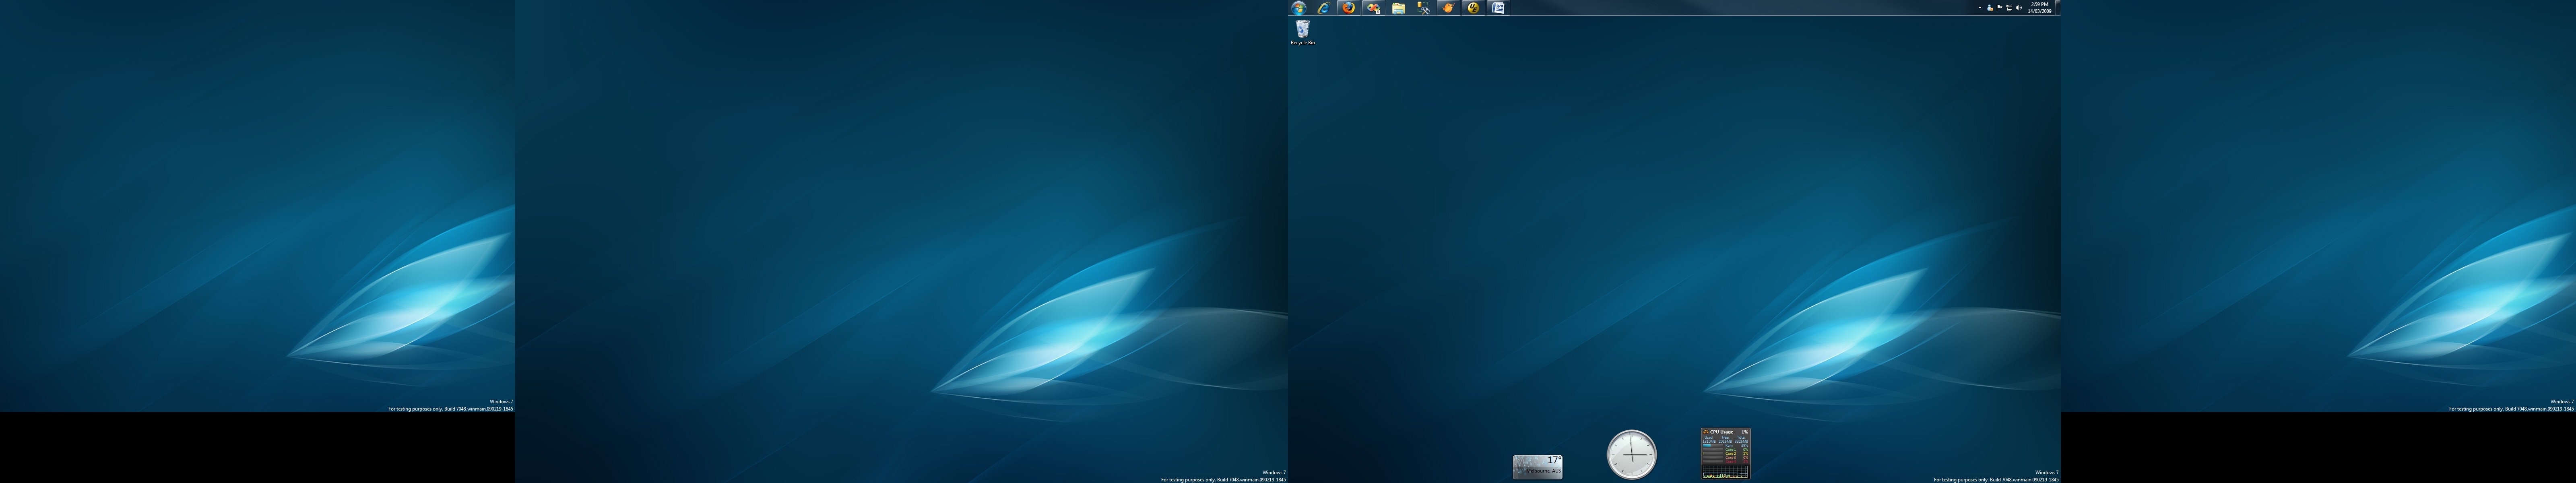Click the Used 1310MB memory value
Image resolution: width=2576 pixels, height=483 pixels.
click(1709, 441)
